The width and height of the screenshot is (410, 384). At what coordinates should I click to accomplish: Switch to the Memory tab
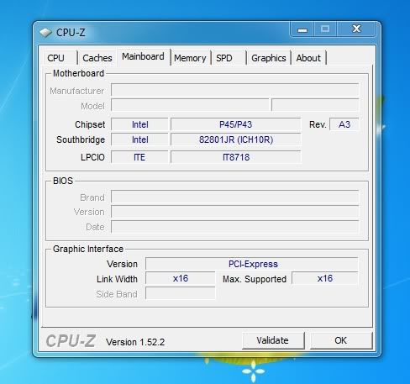pyautogui.click(x=190, y=58)
